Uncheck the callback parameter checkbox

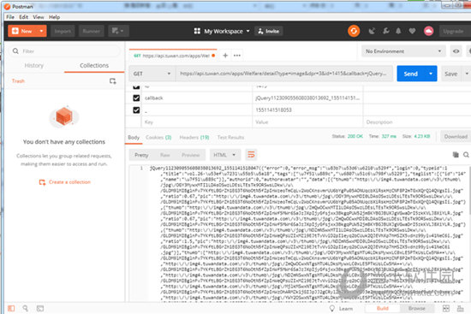pos(136,98)
